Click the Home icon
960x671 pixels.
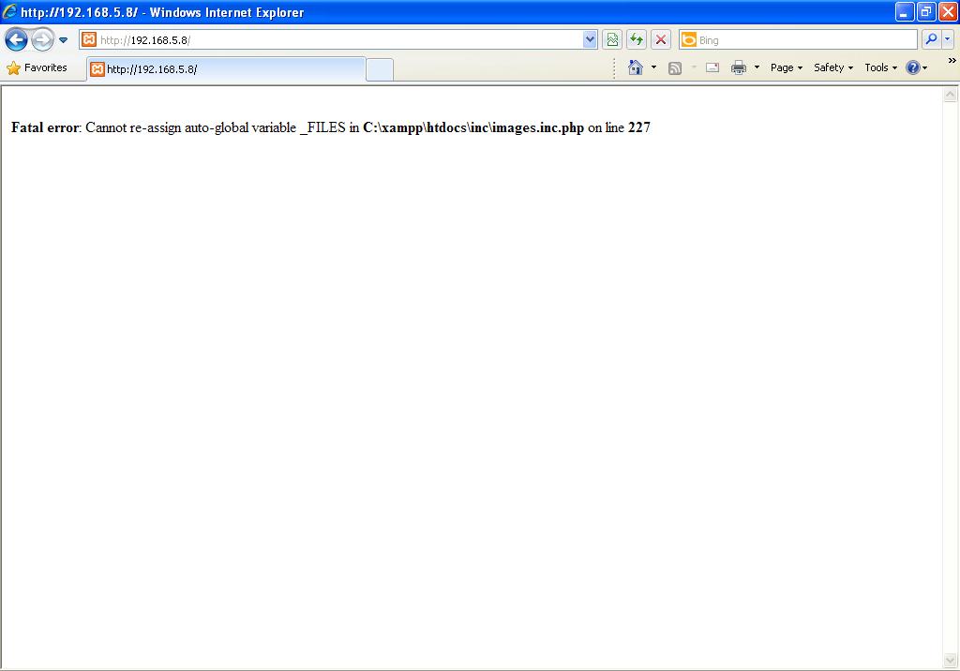point(636,67)
